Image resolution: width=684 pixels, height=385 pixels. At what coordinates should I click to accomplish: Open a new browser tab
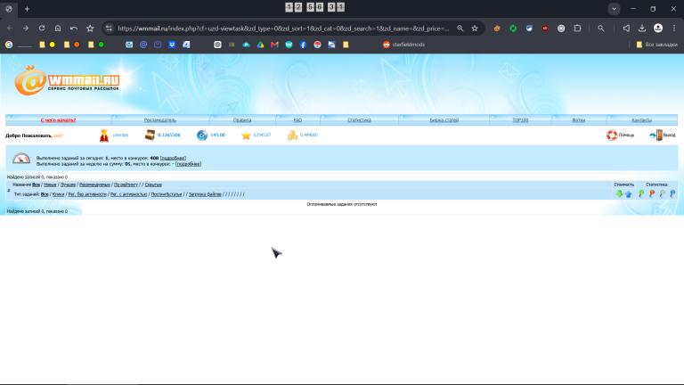pyautogui.click(x=27, y=9)
